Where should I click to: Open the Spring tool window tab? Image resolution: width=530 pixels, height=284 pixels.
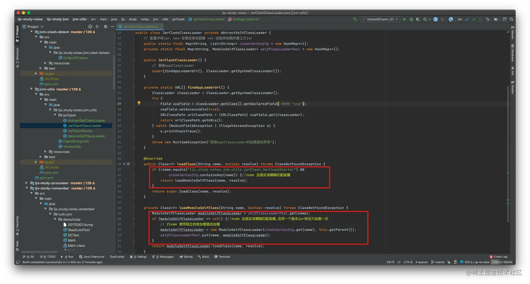[186, 257]
